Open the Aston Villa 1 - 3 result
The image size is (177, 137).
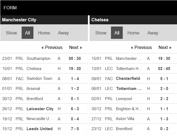(164, 119)
